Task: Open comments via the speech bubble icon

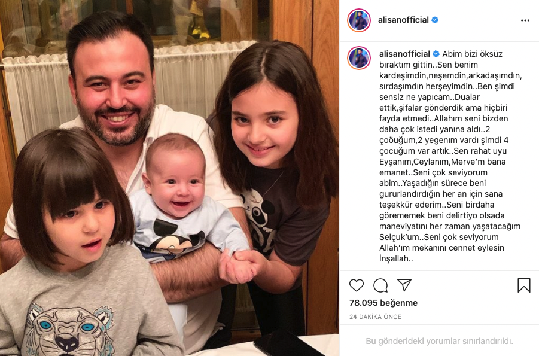Action: [380, 285]
